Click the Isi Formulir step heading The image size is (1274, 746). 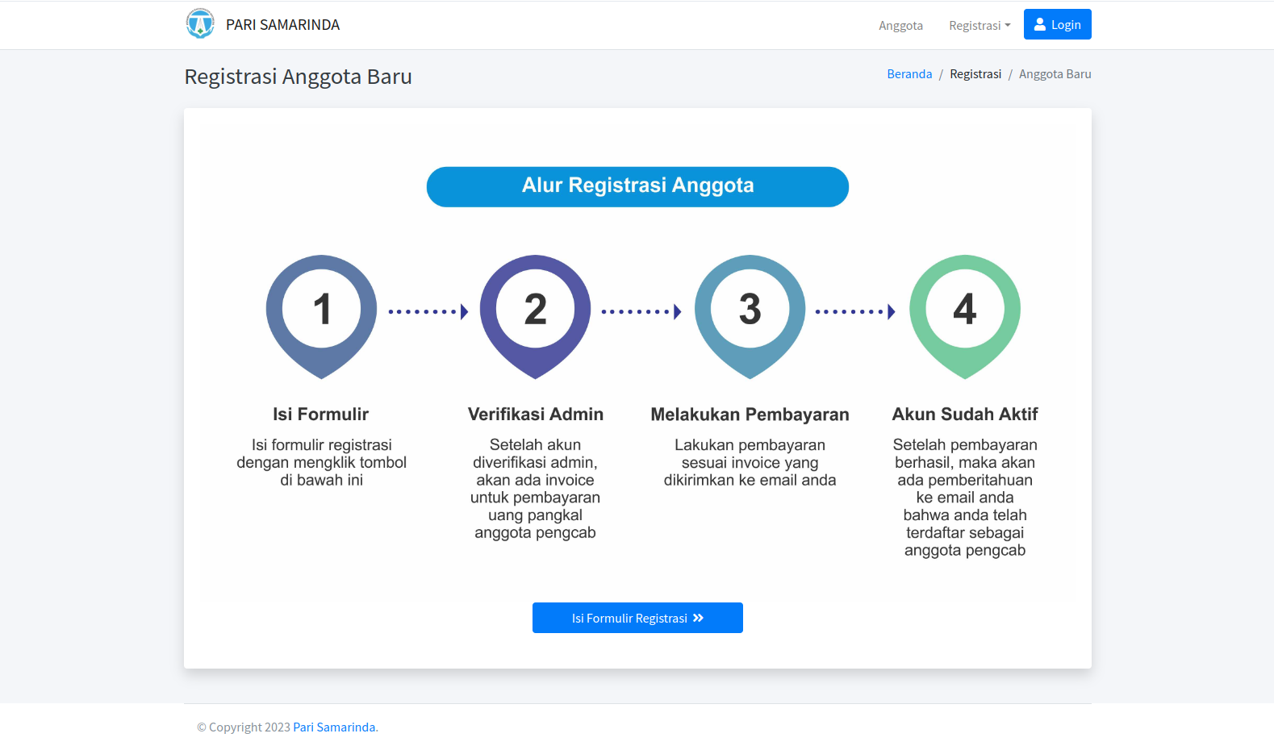(x=321, y=415)
